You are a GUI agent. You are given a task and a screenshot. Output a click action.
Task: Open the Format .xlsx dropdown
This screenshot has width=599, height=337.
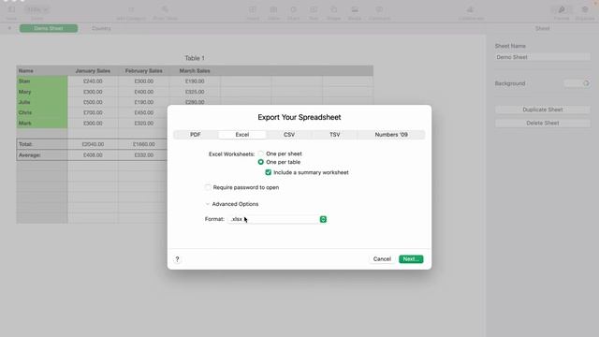coord(277,219)
